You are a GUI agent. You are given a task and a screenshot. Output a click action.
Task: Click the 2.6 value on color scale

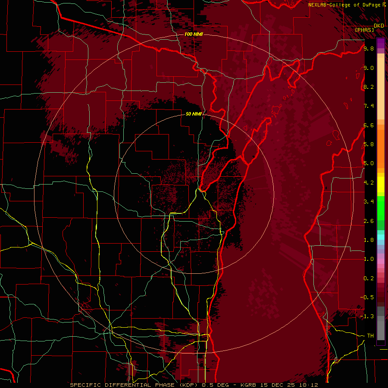[x=369, y=221]
